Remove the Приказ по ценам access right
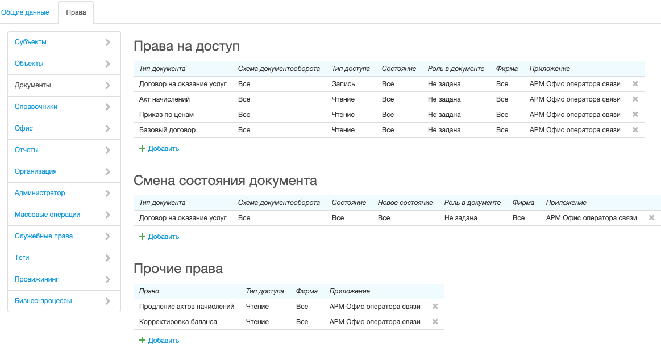 (x=635, y=115)
